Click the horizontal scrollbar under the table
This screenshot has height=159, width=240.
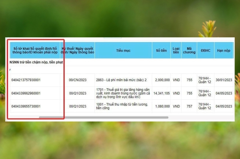(103, 117)
